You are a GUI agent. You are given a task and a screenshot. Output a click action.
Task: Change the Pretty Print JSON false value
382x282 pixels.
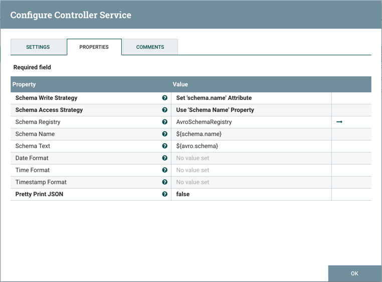251,194
